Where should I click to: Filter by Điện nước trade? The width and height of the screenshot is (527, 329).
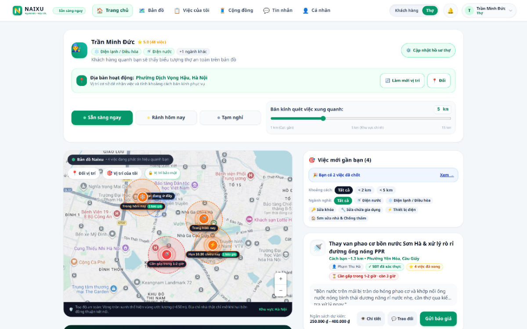pyautogui.click(x=369, y=200)
